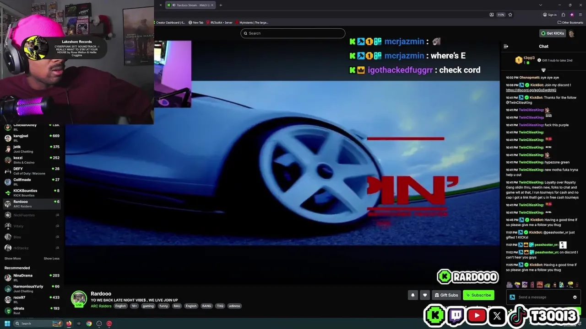Open kozzi Slots & Casino channel
This screenshot has width=586, height=329.
(x=32, y=159)
